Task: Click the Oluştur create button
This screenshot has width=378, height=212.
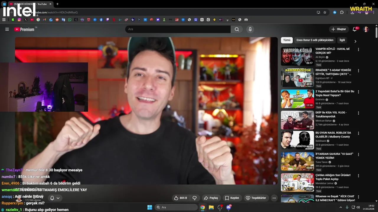Action: pyautogui.click(x=338, y=29)
